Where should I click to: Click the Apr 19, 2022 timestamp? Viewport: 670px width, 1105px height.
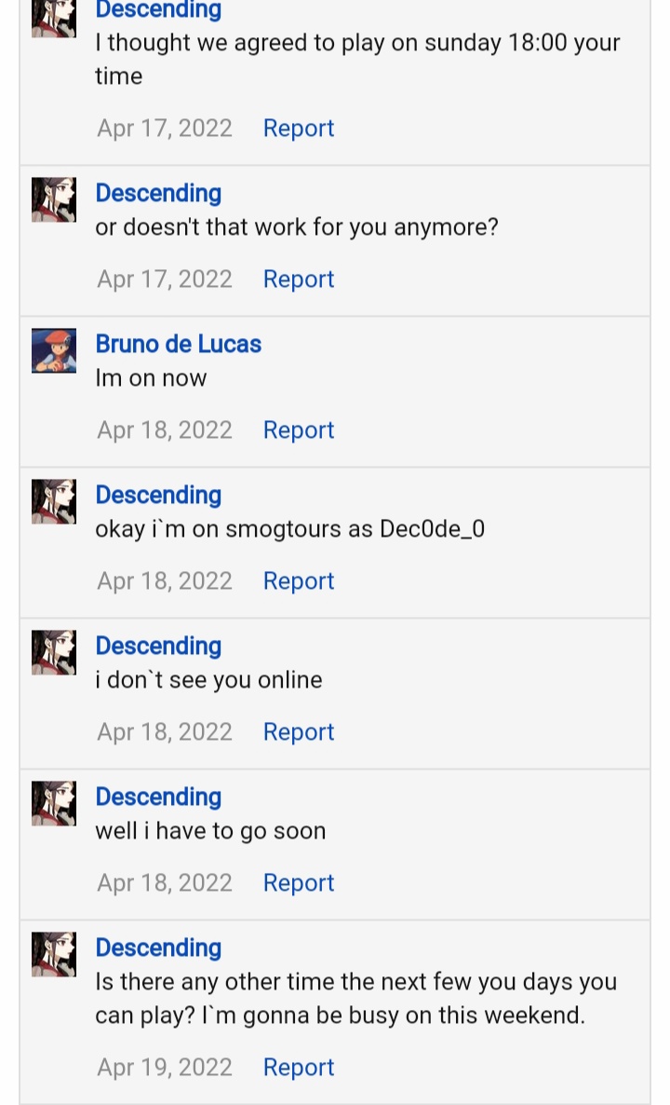[x=165, y=1067]
